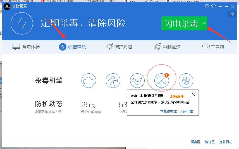Click the Omega account avatar icon

tap(7, 7)
